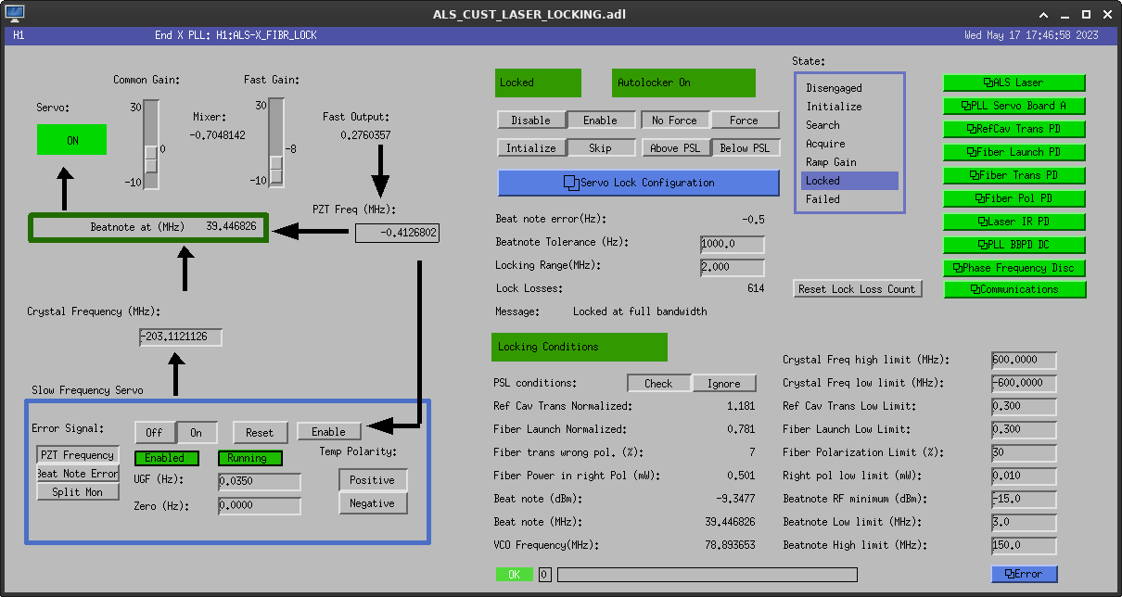The height and width of the screenshot is (597, 1122).
Task: Select the Intialize button
Action: (531, 148)
